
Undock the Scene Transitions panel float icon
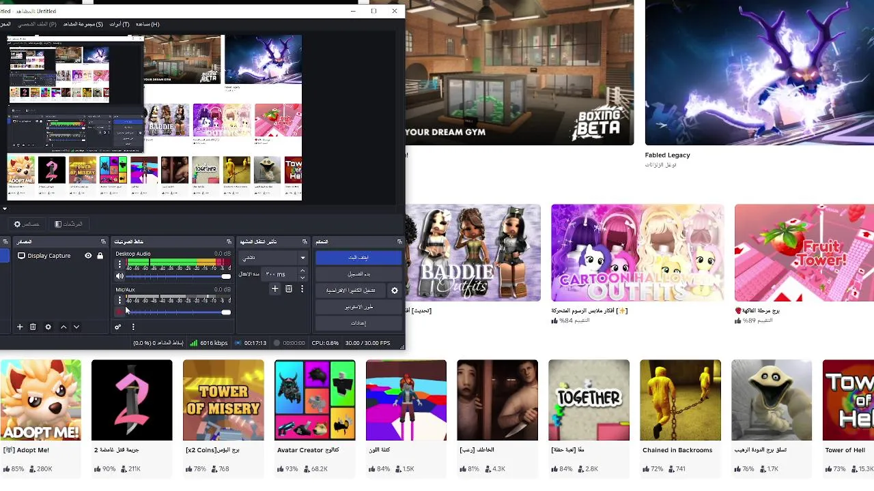click(x=305, y=241)
